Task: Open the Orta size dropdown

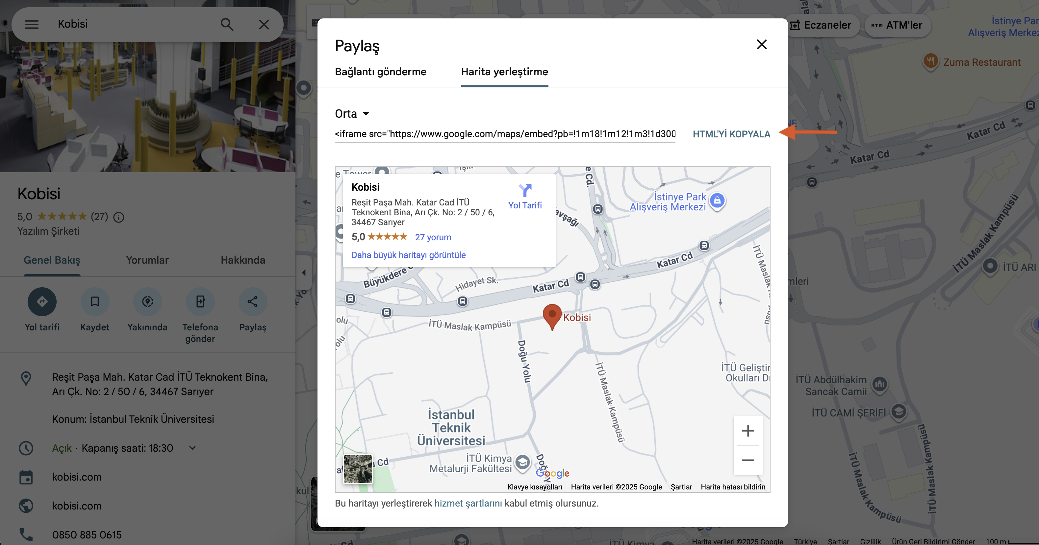Action: click(352, 114)
